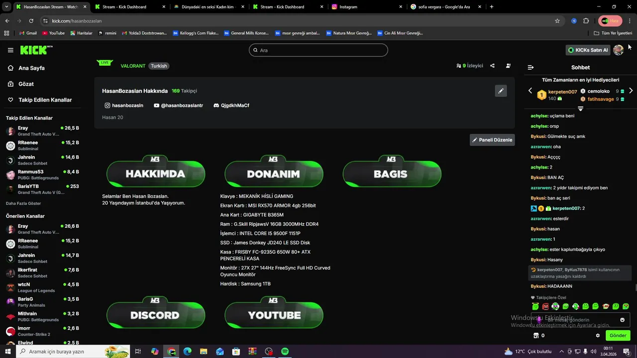Screen dimensions: 637x358
Task: Switch to the first Stream - Kick Dashboard tab
Action: click(x=129, y=7)
